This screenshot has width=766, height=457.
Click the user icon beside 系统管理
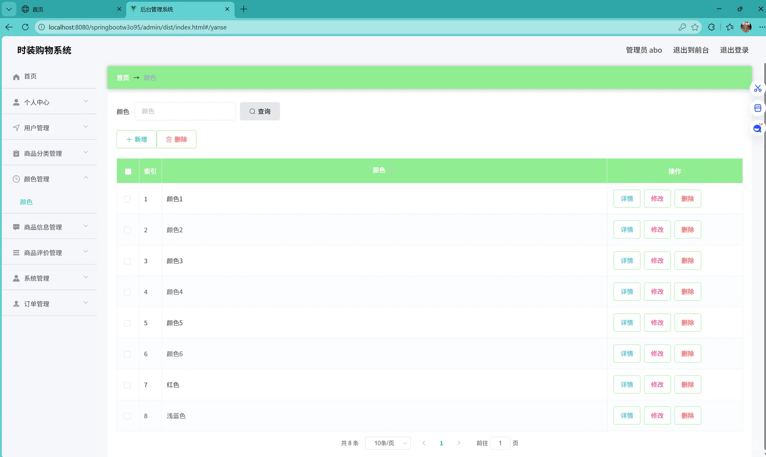point(16,278)
